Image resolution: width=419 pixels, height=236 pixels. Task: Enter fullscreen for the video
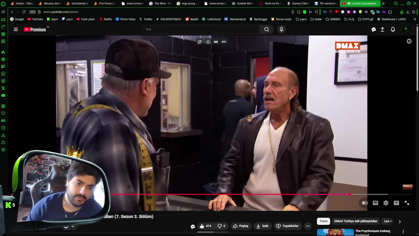(407, 203)
